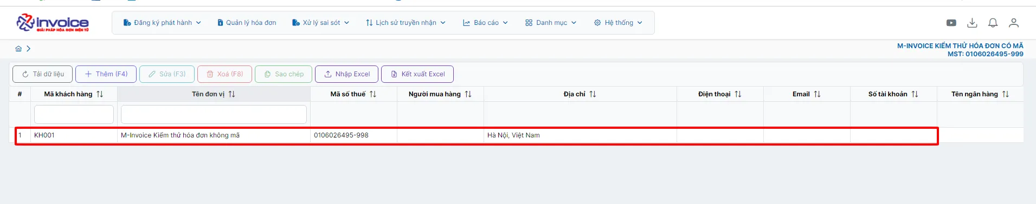The image size is (1036, 204).
Task: Open the user account icon
Action: point(1013,23)
